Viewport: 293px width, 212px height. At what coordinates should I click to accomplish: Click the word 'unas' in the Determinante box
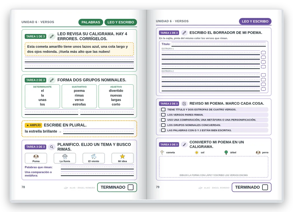point(42,100)
